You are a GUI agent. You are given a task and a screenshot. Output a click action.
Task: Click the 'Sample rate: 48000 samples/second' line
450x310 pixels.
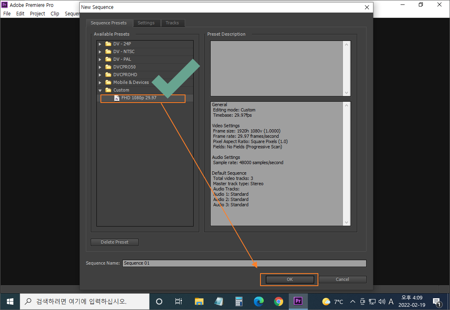click(248, 162)
